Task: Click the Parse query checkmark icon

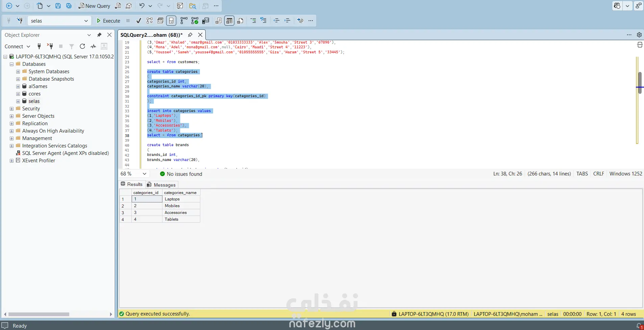Action: [138, 21]
